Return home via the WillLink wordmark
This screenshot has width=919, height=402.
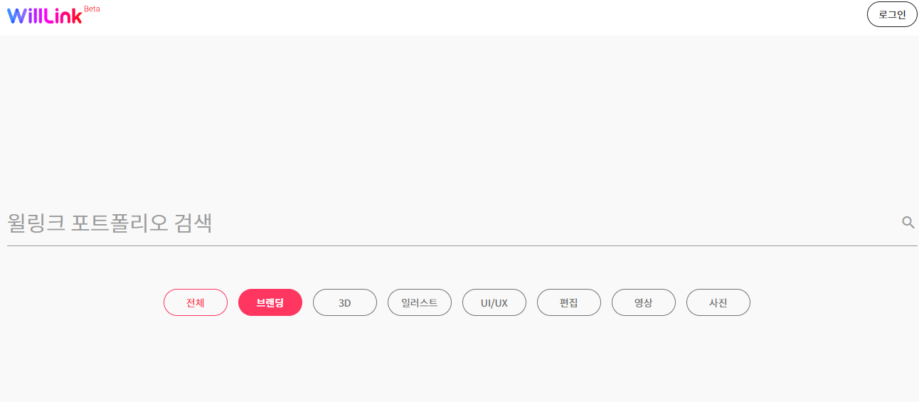[45, 16]
